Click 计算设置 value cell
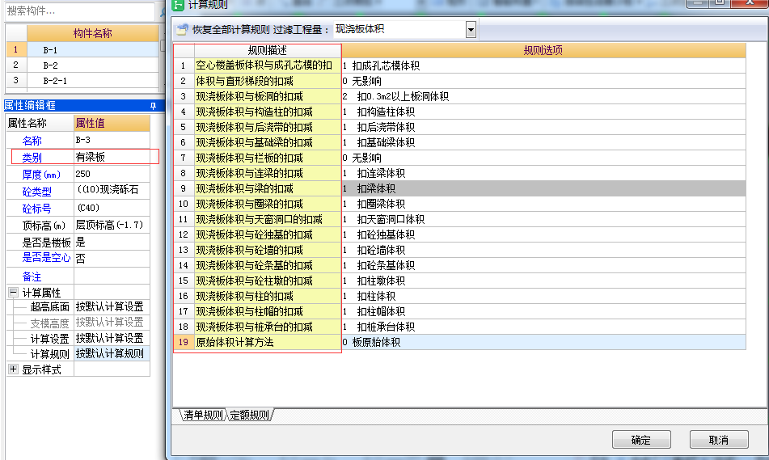Screen dimensions: 769x460 (x=112, y=339)
